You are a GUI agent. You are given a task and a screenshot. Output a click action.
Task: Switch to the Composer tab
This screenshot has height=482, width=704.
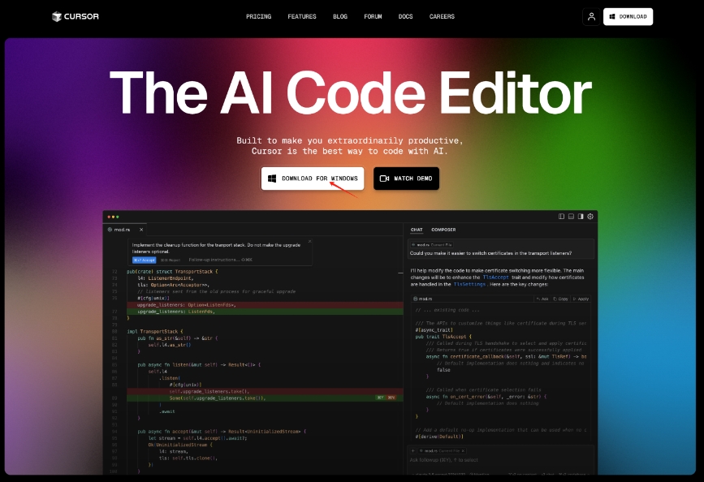[x=443, y=230]
